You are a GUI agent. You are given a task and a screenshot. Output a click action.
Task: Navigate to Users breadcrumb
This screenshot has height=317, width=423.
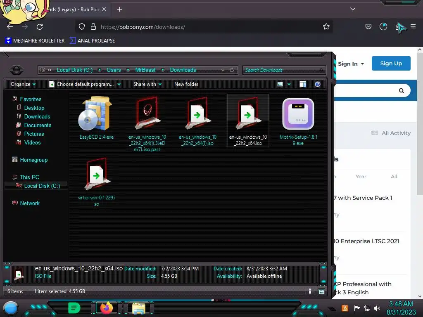[114, 70]
